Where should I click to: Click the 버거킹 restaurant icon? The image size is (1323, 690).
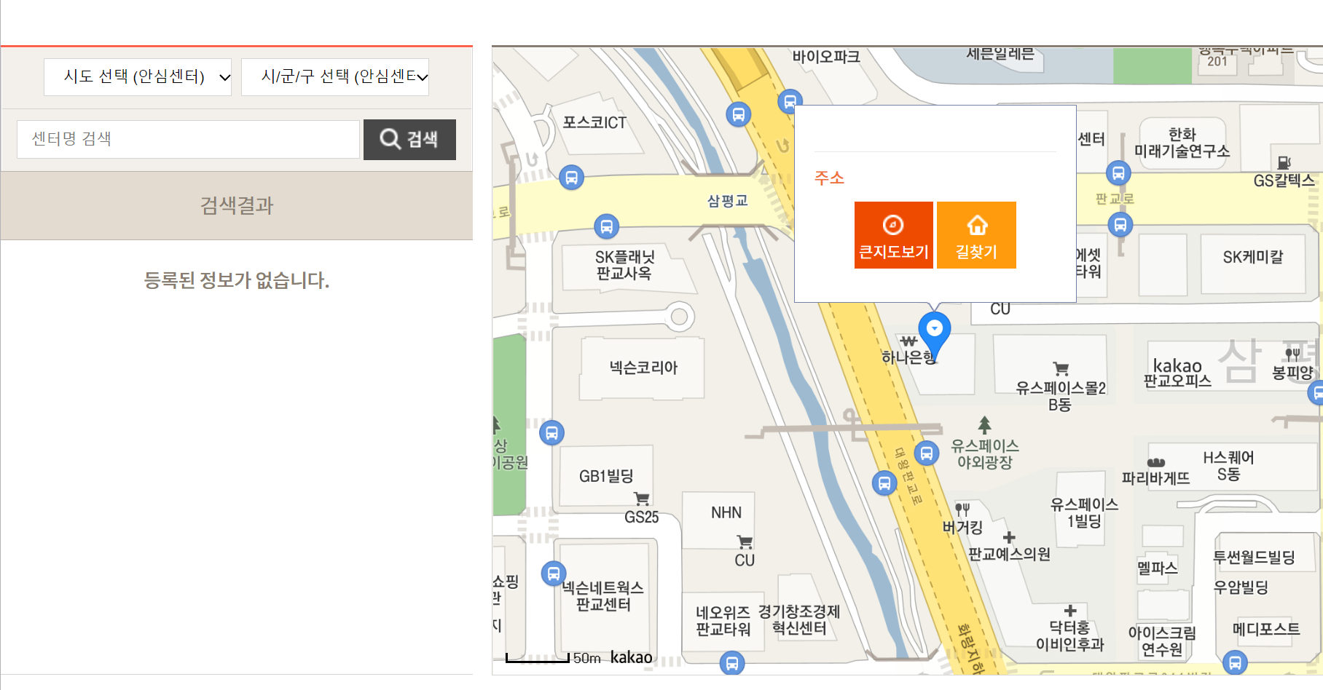pyautogui.click(x=962, y=509)
